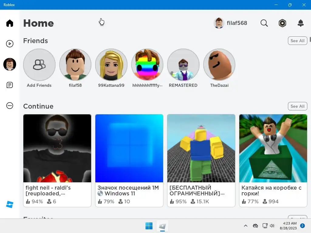The image size is (311, 233).
Task: Click the fight neil - raldi's game title
Action: (x=48, y=191)
